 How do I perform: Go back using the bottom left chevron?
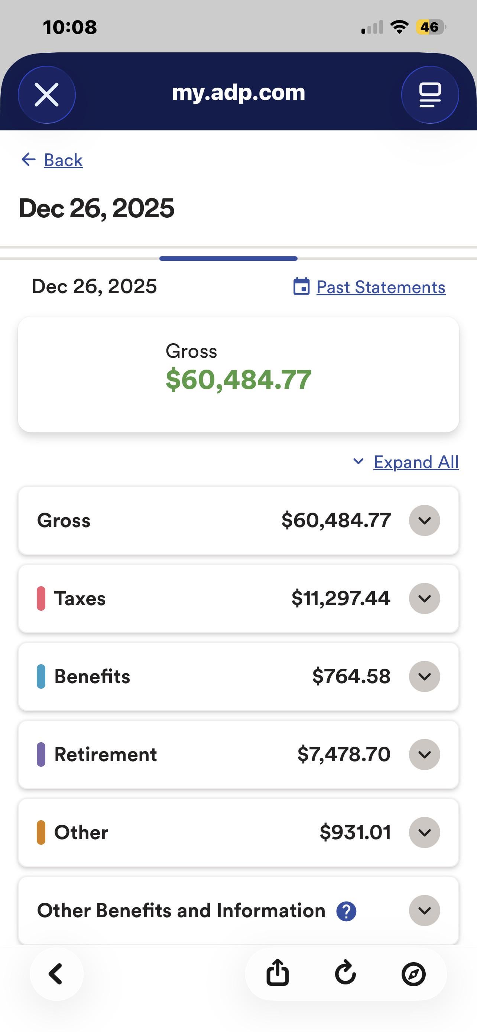point(56,974)
